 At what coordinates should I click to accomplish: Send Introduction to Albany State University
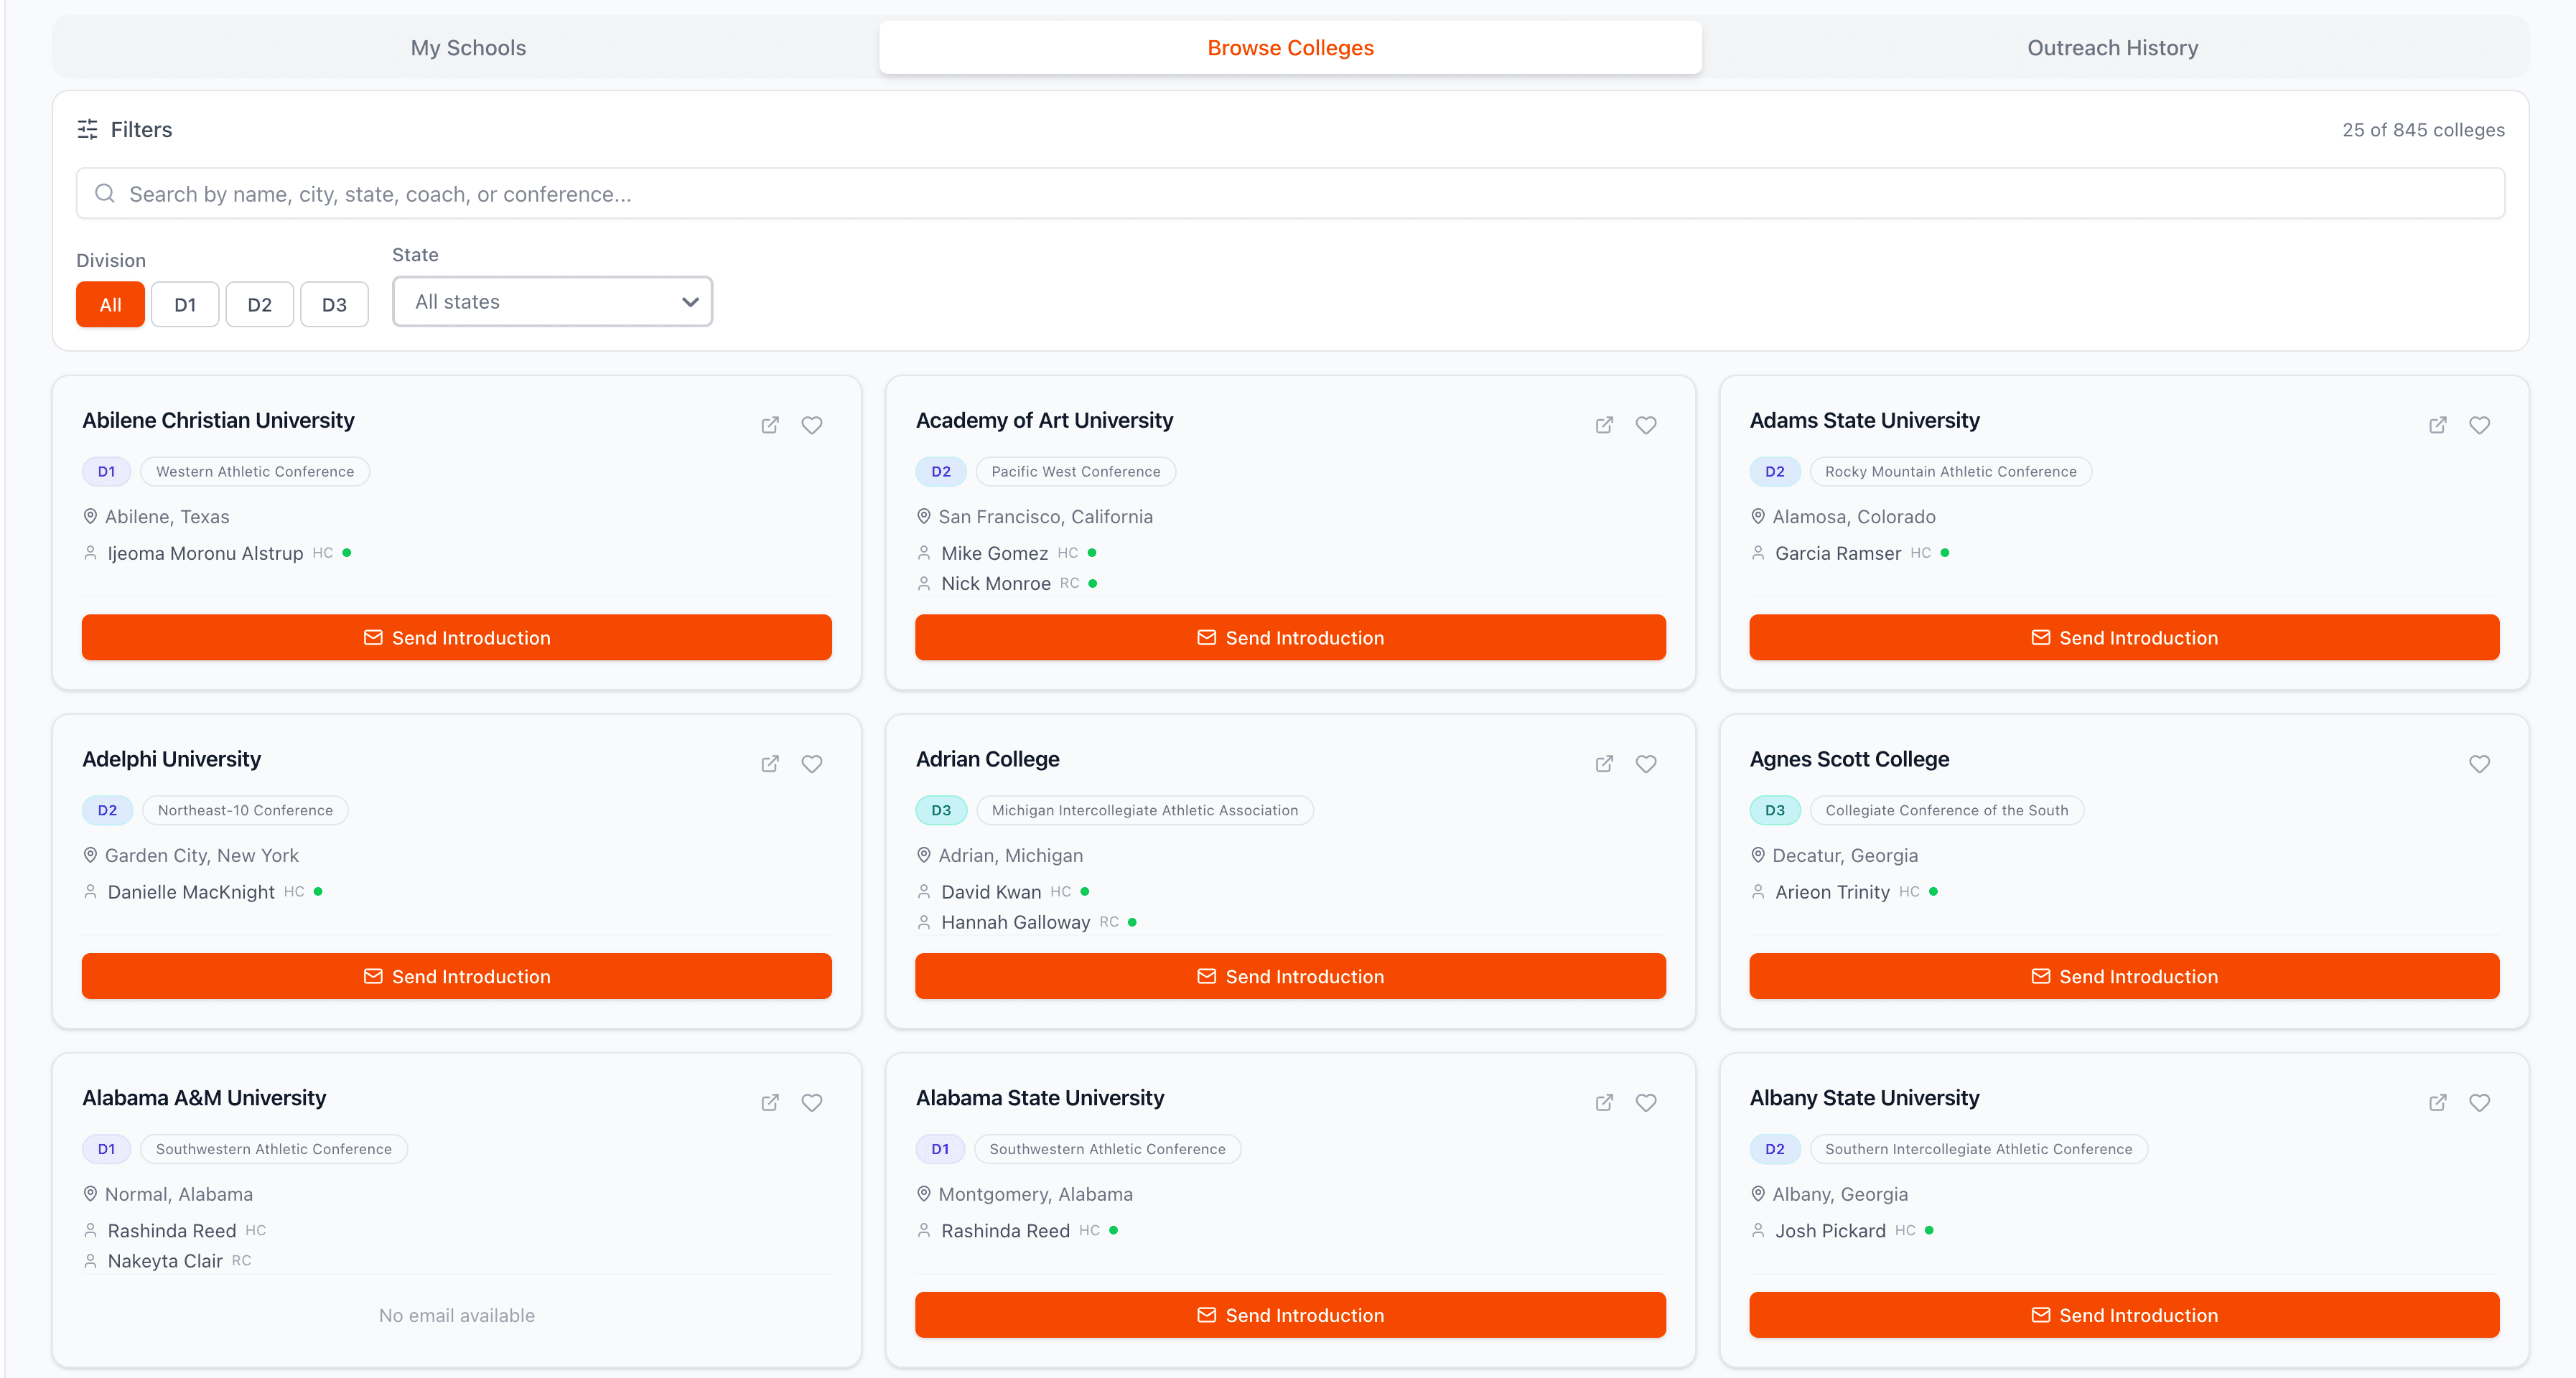tap(2124, 1316)
